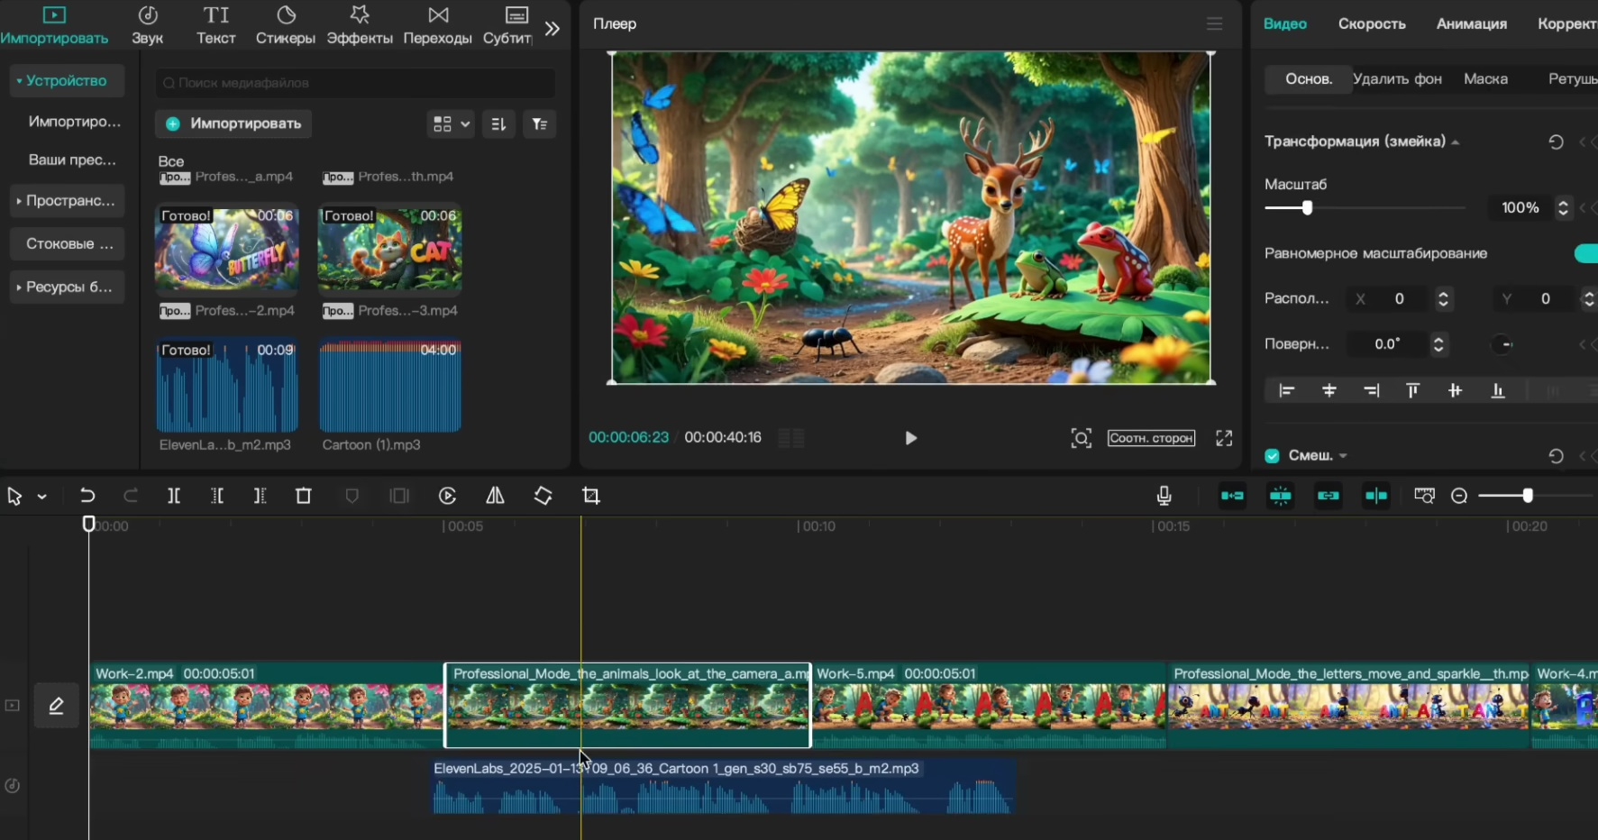Zoom out the timeline with minus icon

(x=1459, y=496)
